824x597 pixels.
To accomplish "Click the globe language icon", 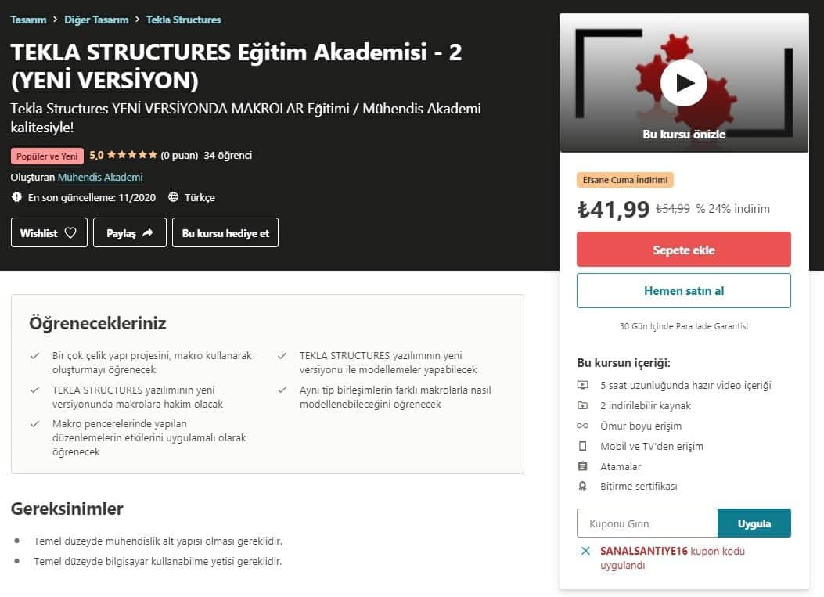I will coord(173,197).
